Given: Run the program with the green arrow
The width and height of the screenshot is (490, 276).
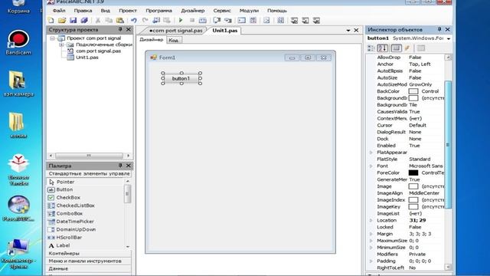Looking at the screenshot, I should pyautogui.click(x=181, y=21).
